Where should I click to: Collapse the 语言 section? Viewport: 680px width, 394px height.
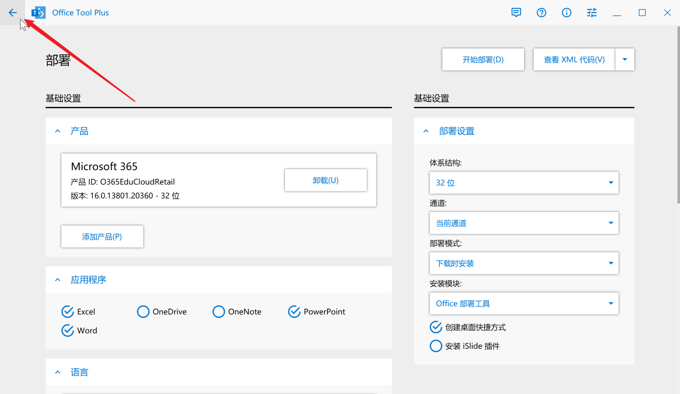tap(58, 372)
